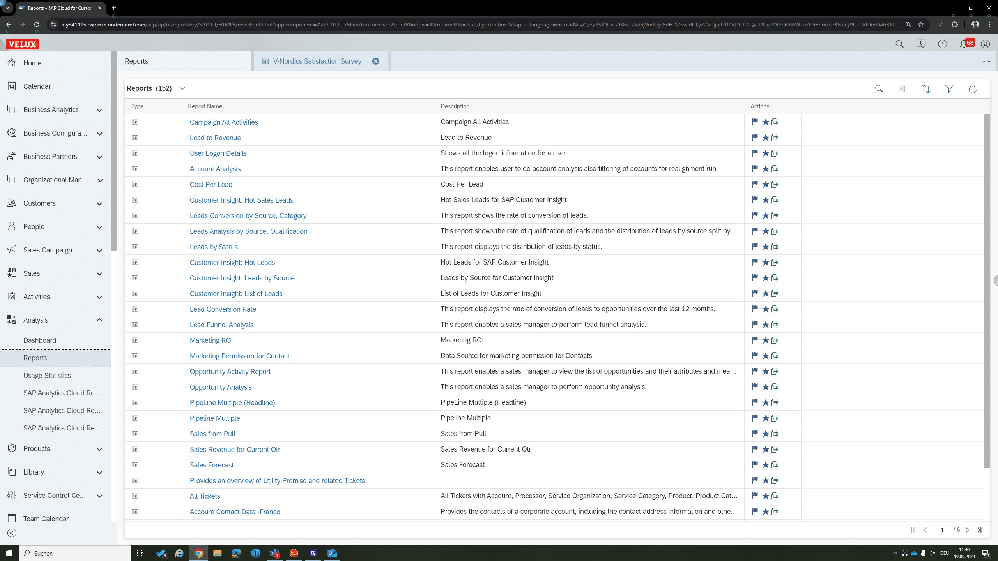
Task: Mark Lead to Revenue as favorite star
Action: 765,138
